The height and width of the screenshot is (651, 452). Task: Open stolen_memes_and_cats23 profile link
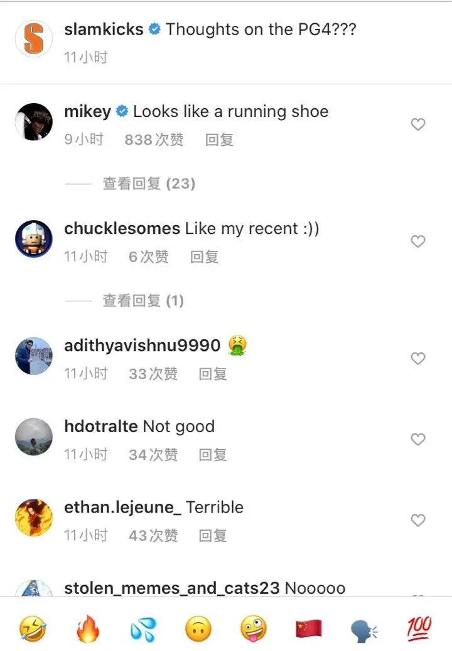coord(172,588)
